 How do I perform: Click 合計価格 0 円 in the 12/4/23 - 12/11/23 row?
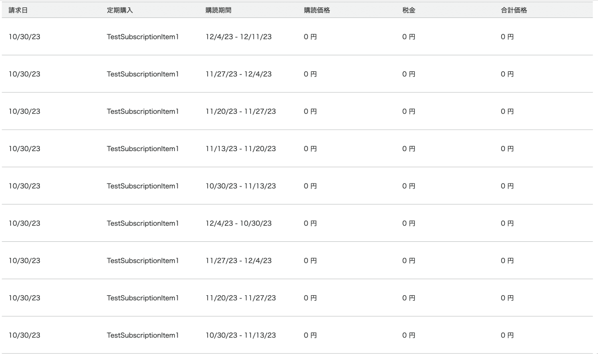[508, 37]
